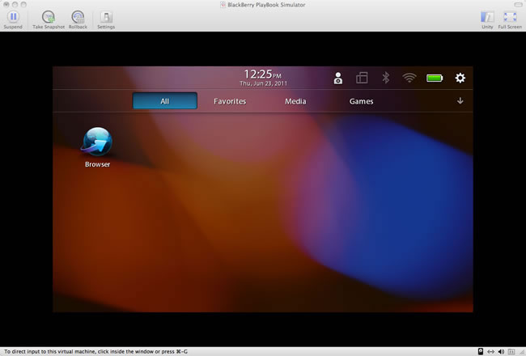
Task: Click Take Snapshot toolbar icon
Action: (x=49, y=17)
